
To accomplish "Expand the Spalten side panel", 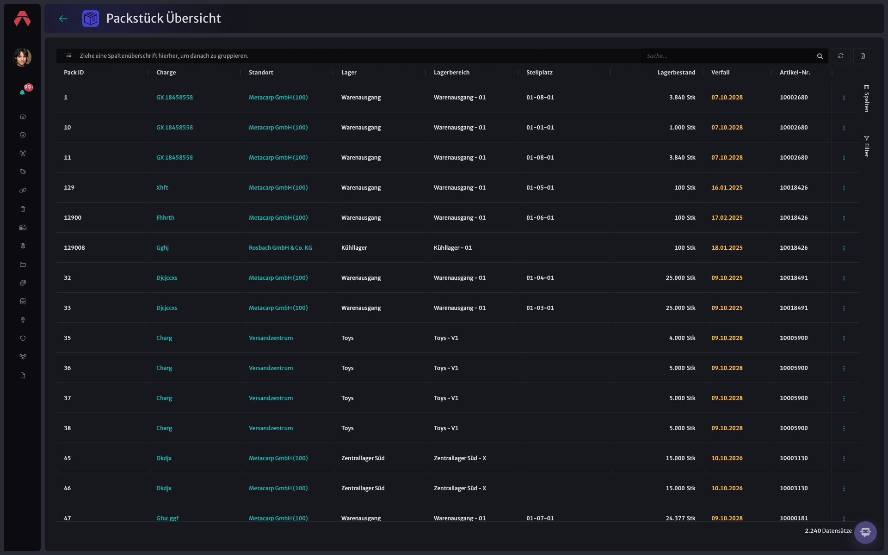I will pyautogui.click(x=867, y=99).
